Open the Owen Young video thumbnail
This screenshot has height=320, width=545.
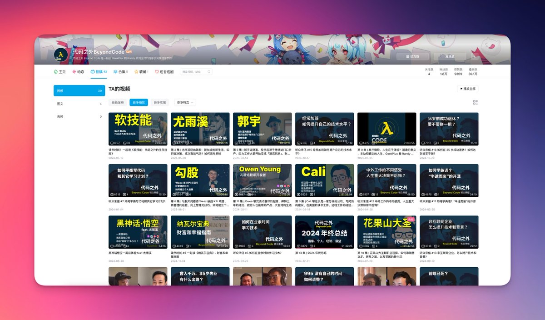[x=262, y=180]
